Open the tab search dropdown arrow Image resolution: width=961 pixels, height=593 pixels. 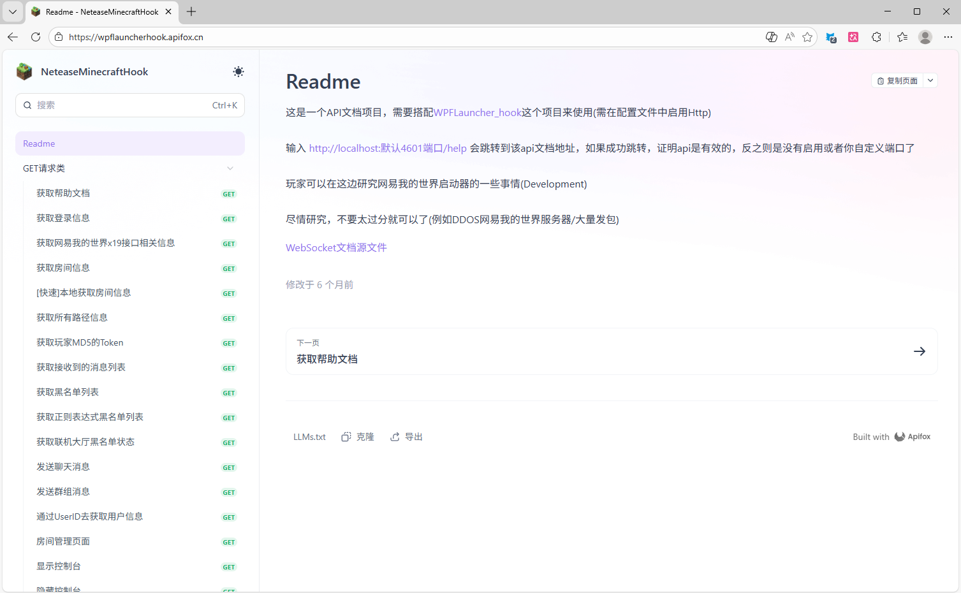coord(13,11)
